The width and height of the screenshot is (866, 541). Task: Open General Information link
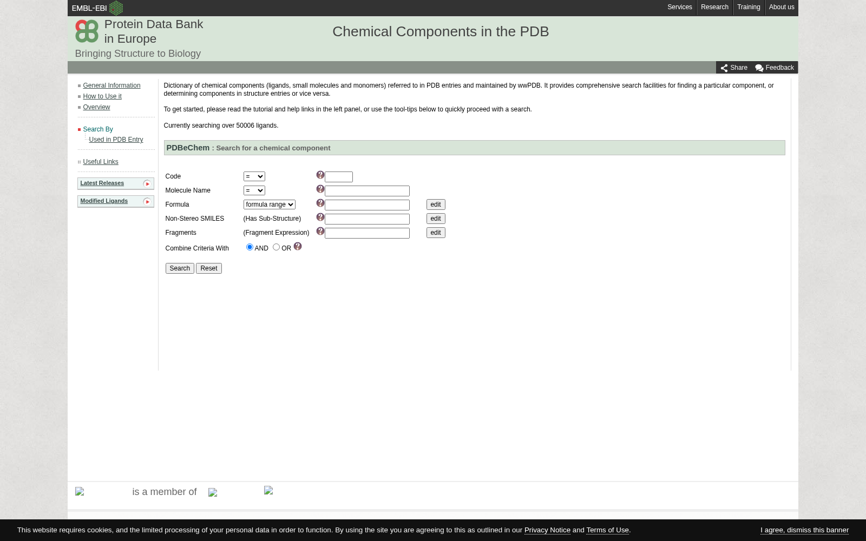coord(111,85)
